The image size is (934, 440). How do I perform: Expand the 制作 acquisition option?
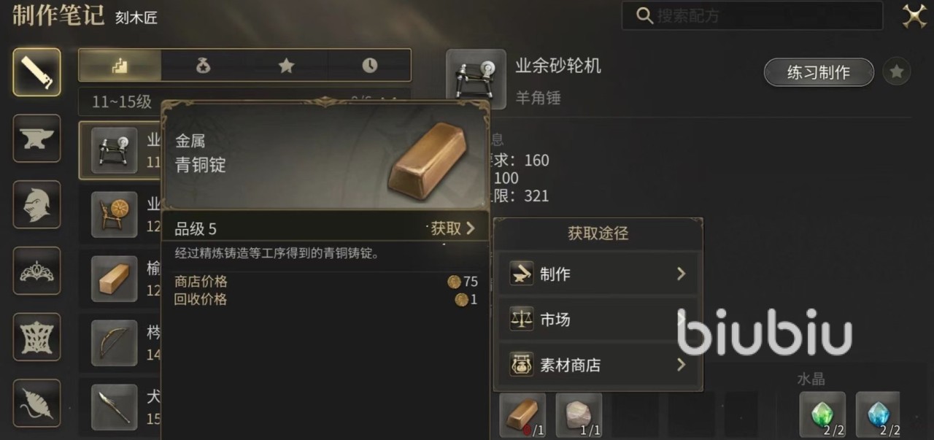(598, 274)
